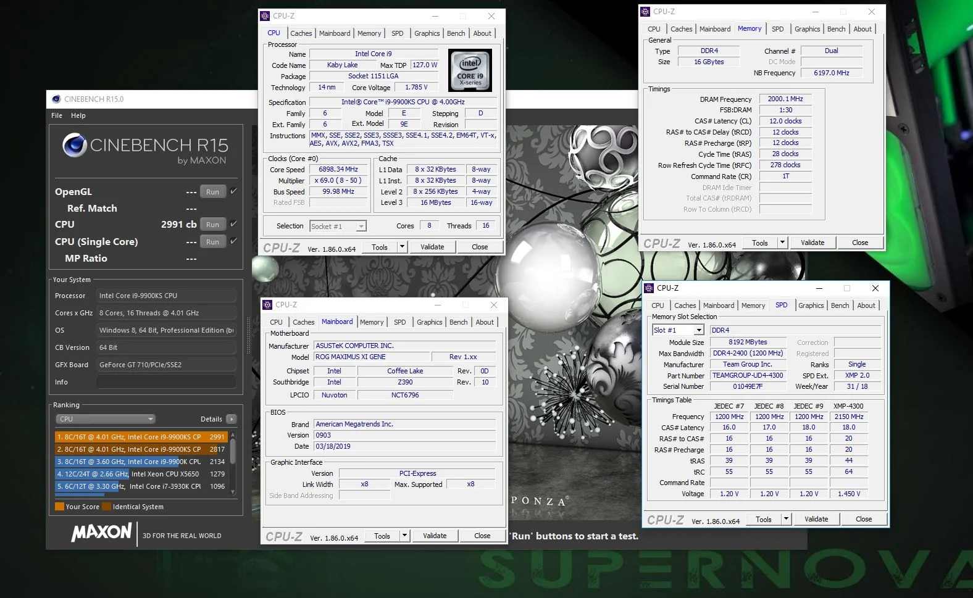Click the CPU-Z icon in SPD window title bar
Screen dimensions: 973x598
coord(649,288)
